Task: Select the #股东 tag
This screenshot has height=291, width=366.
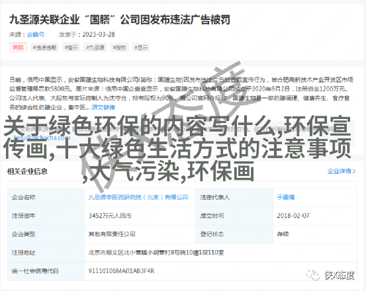Action: (x=119, y=48)
